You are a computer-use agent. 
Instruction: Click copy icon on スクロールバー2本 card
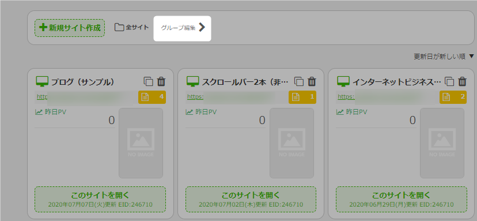pyautogui.click(x=299, y=82)
